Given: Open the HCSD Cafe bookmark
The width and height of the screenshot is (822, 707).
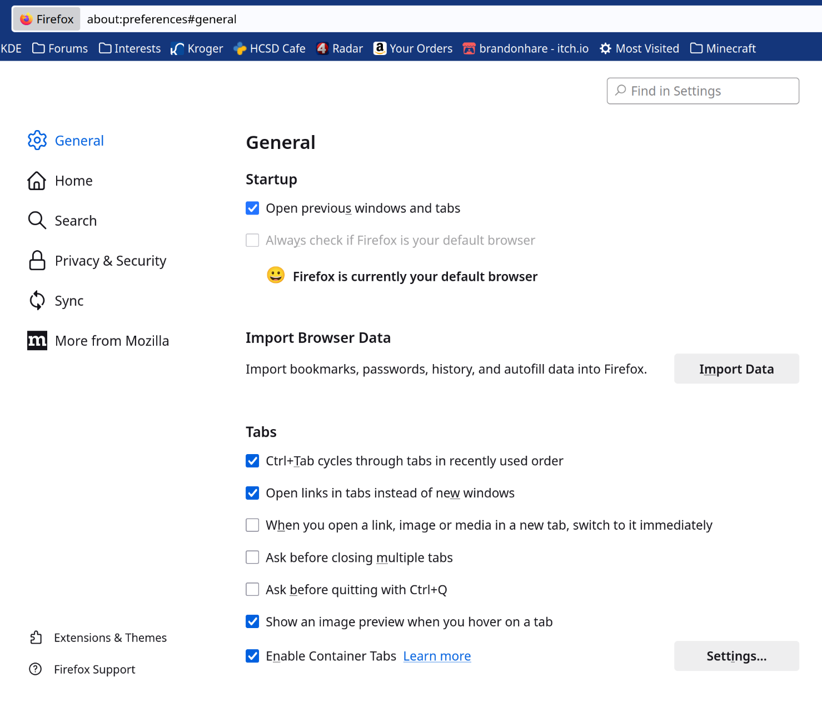Looking at the screenshot, I should tap(270, 48).
